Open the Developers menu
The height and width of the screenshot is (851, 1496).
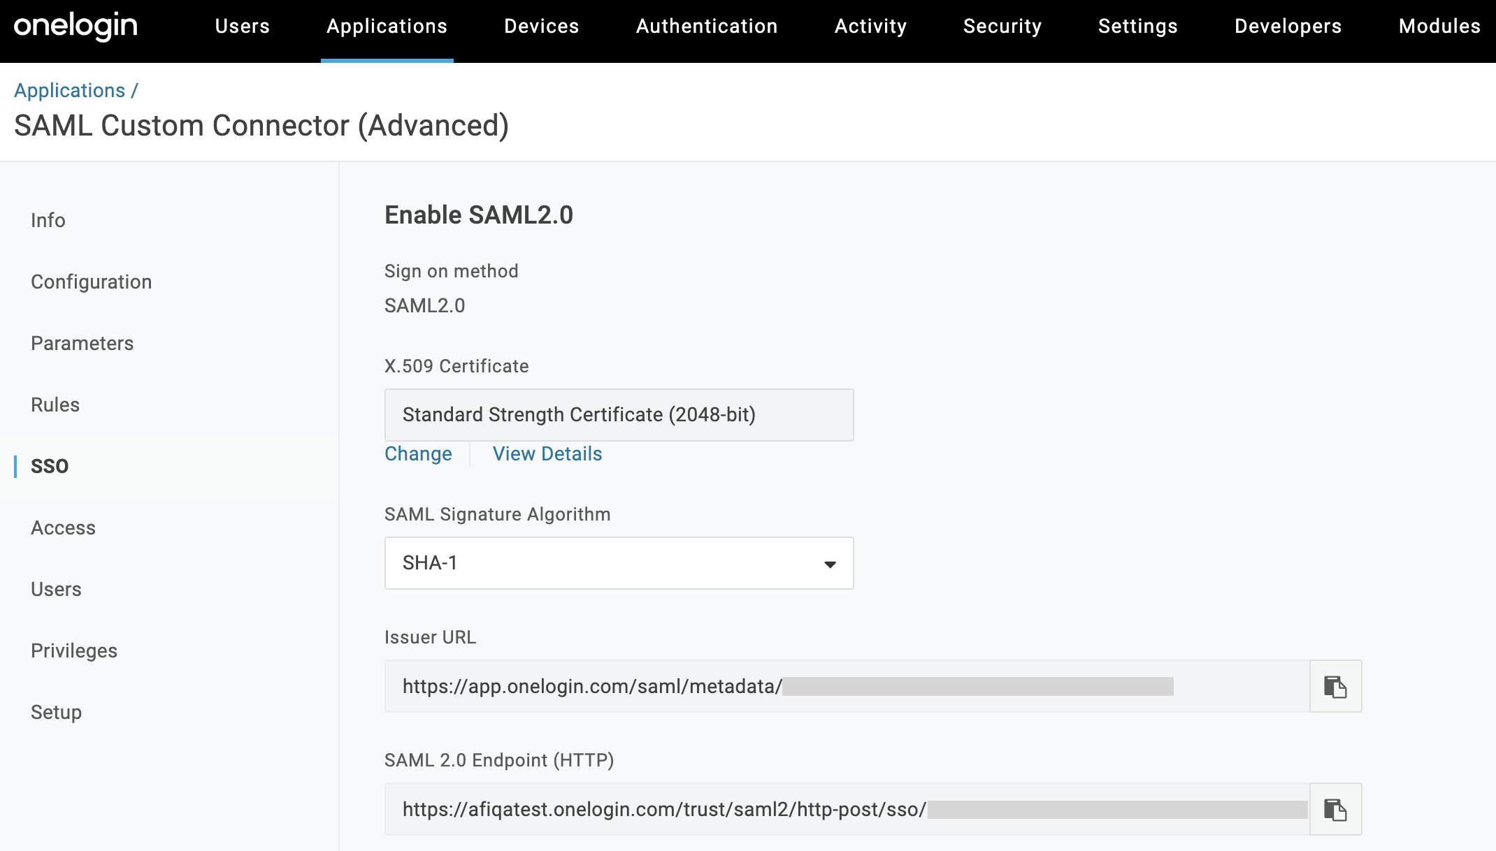[x=1288, y=27]
